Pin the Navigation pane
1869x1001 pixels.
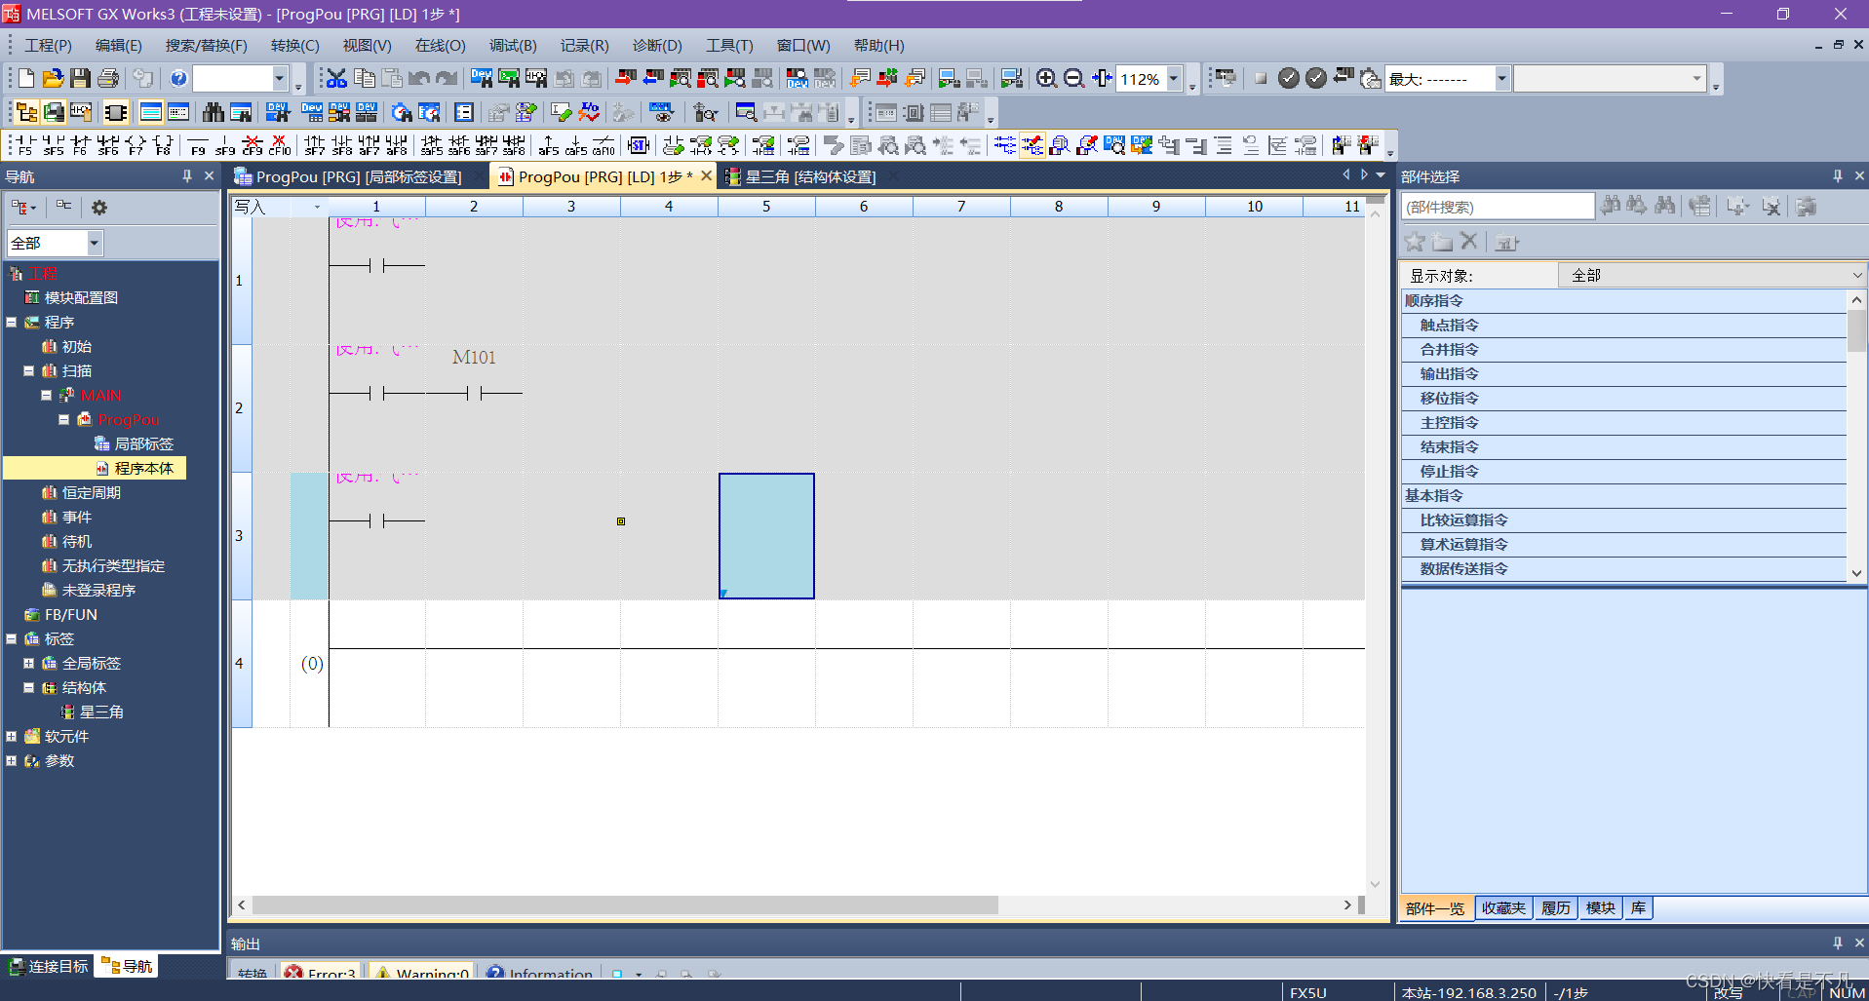pyautogui.click(x=186, y=176)
